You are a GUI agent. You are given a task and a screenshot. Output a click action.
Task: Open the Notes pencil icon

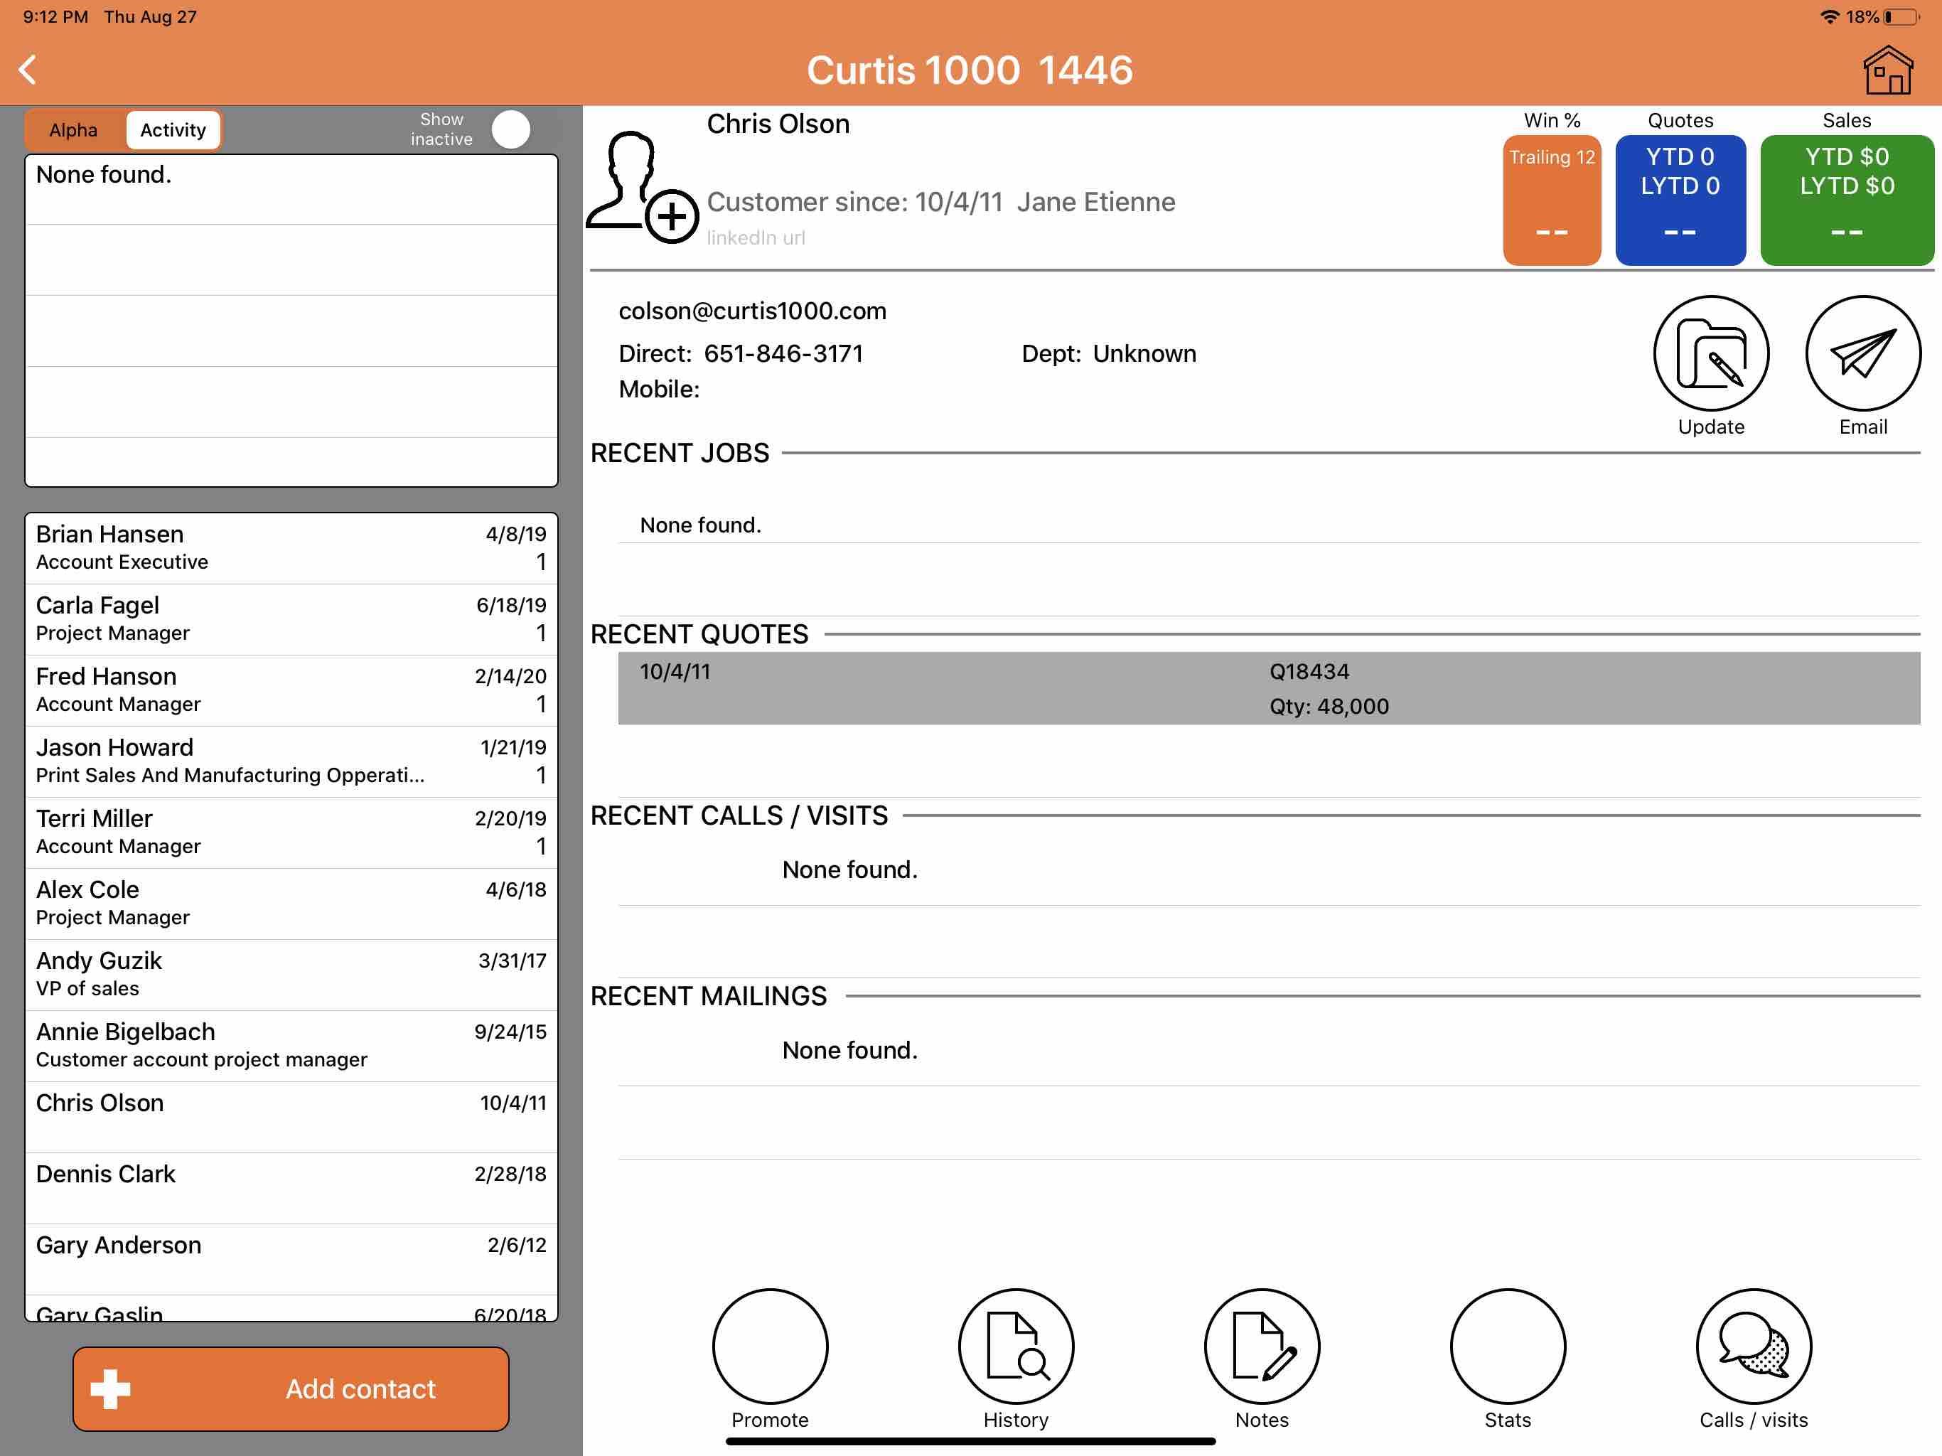(1262, 1345)
